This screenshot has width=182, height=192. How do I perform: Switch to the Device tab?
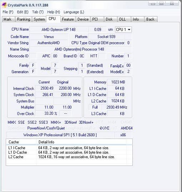point(83,19)
